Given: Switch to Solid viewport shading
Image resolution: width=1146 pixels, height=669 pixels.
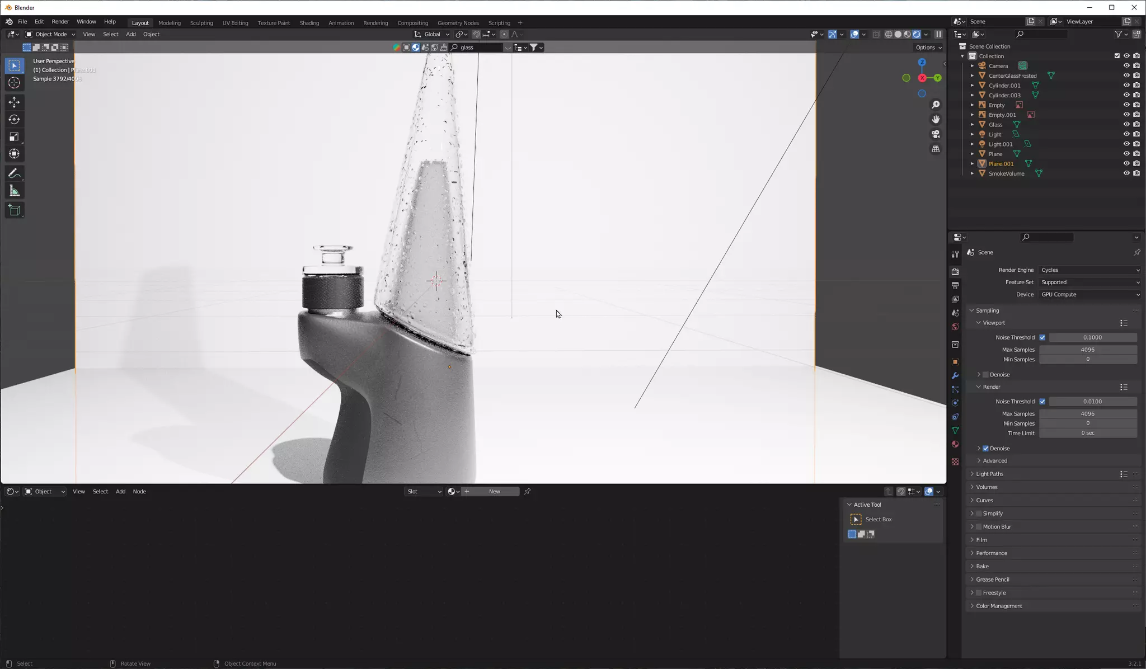Looking at the screenshot, I should (x=898, y=34).
